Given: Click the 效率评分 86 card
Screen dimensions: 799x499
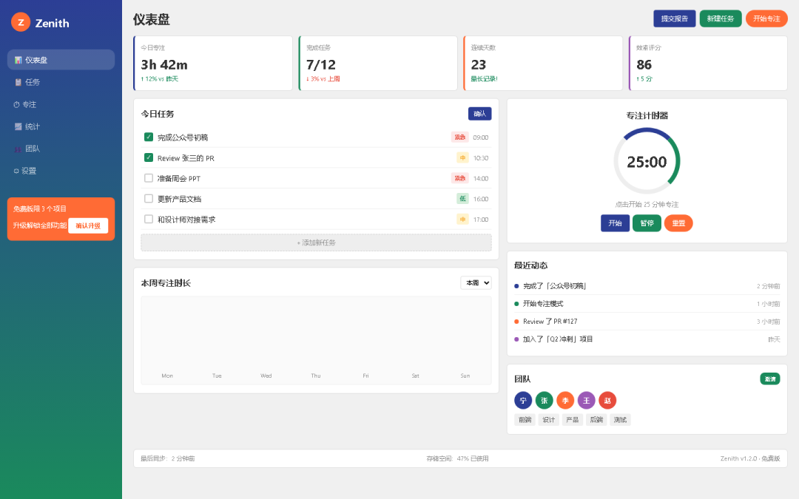Looking at the screenshot, I should pos(708,63).
